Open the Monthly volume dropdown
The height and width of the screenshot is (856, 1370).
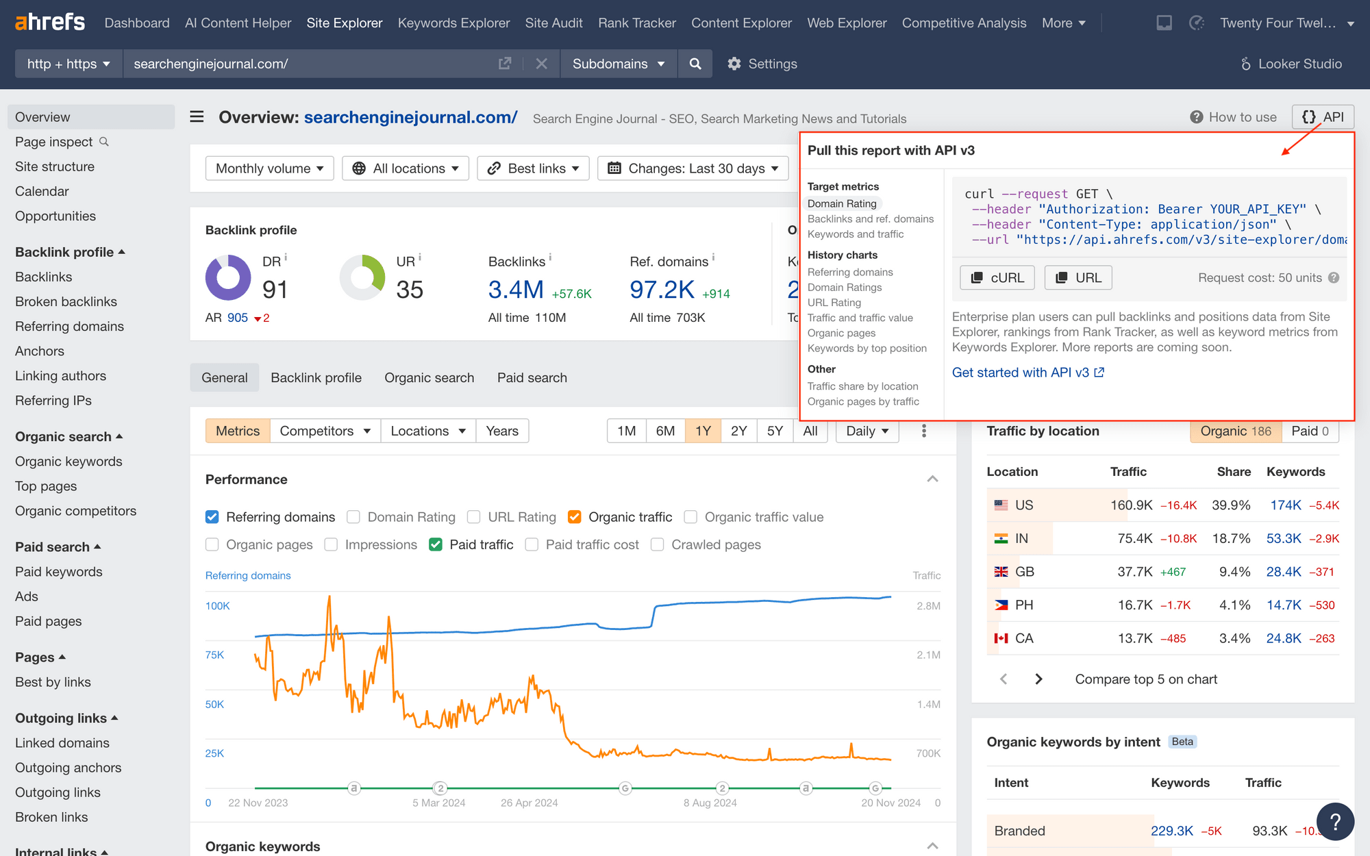click(269, 168)
